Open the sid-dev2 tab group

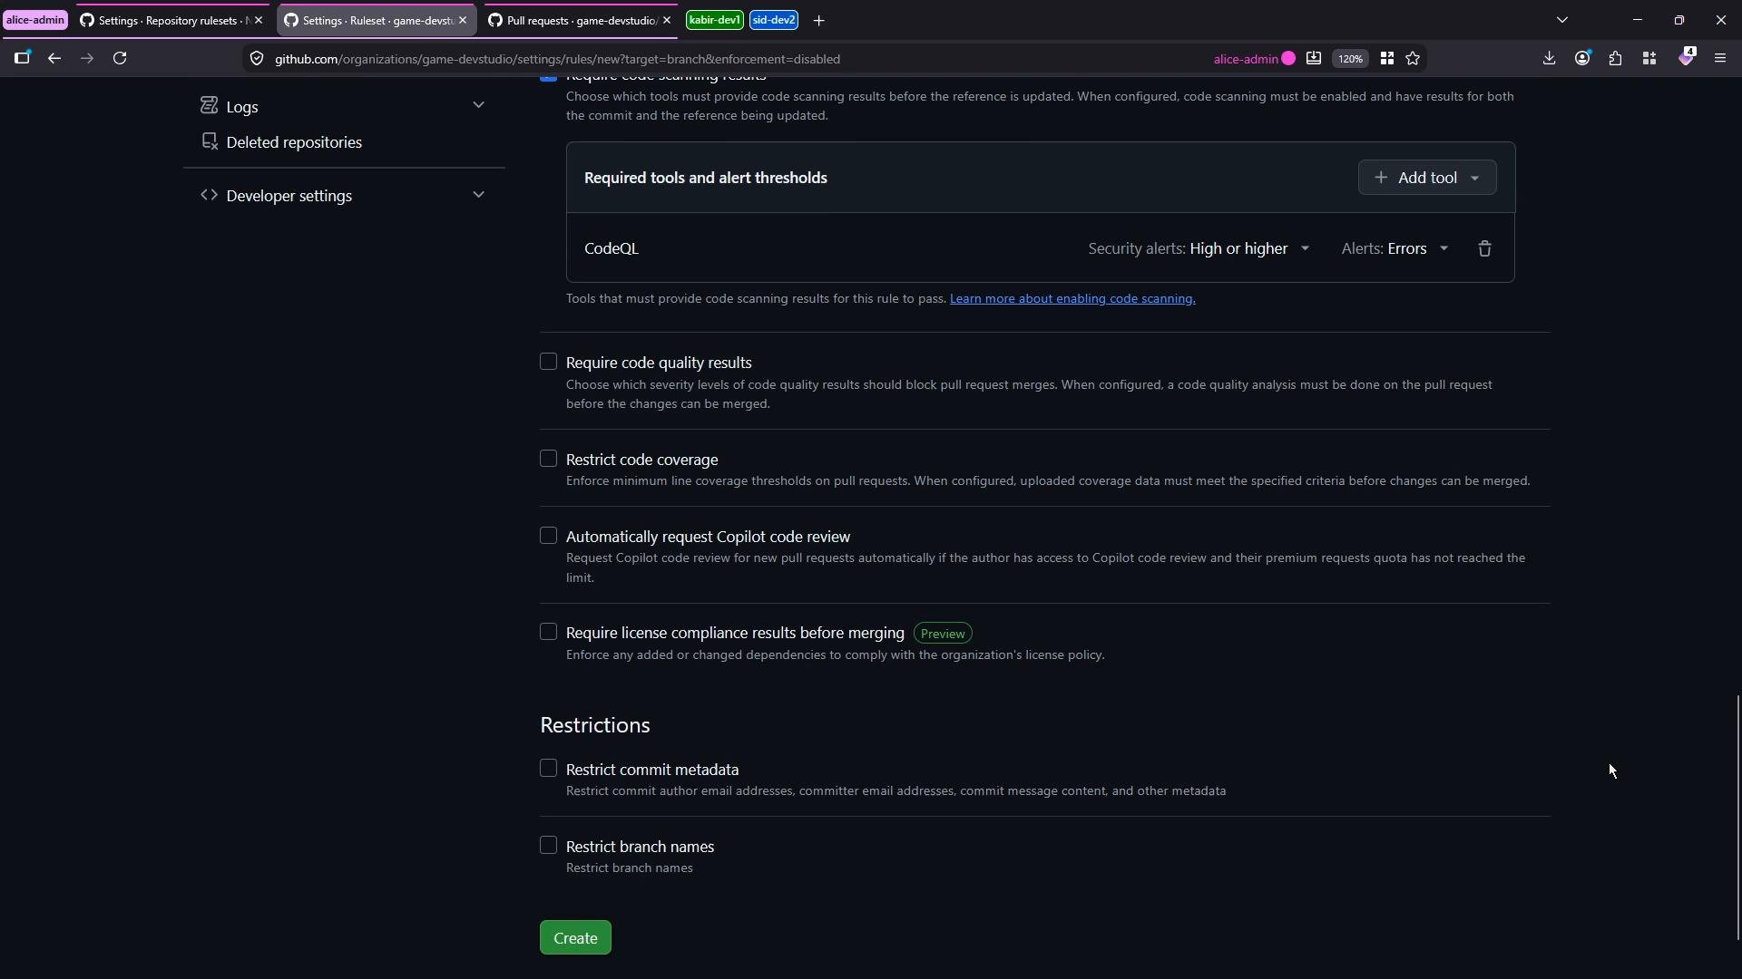pyautogui.click(x=774, y=20)
